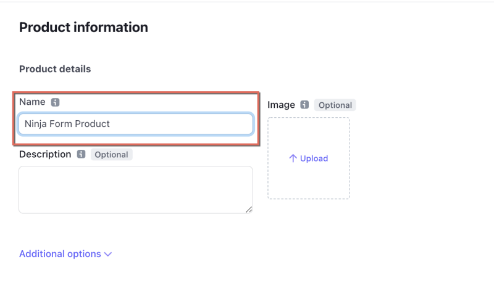
Task: Click the info icon beside Name label
Action: [55, 102]
